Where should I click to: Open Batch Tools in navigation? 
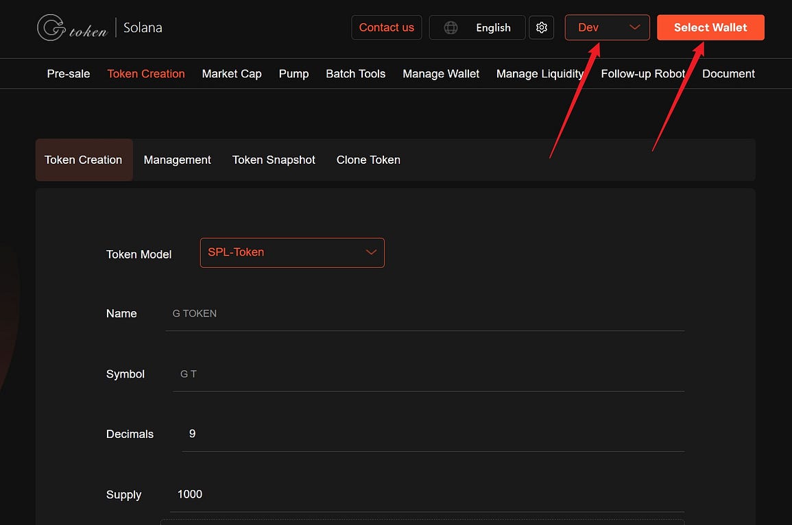tap(355, 74)
